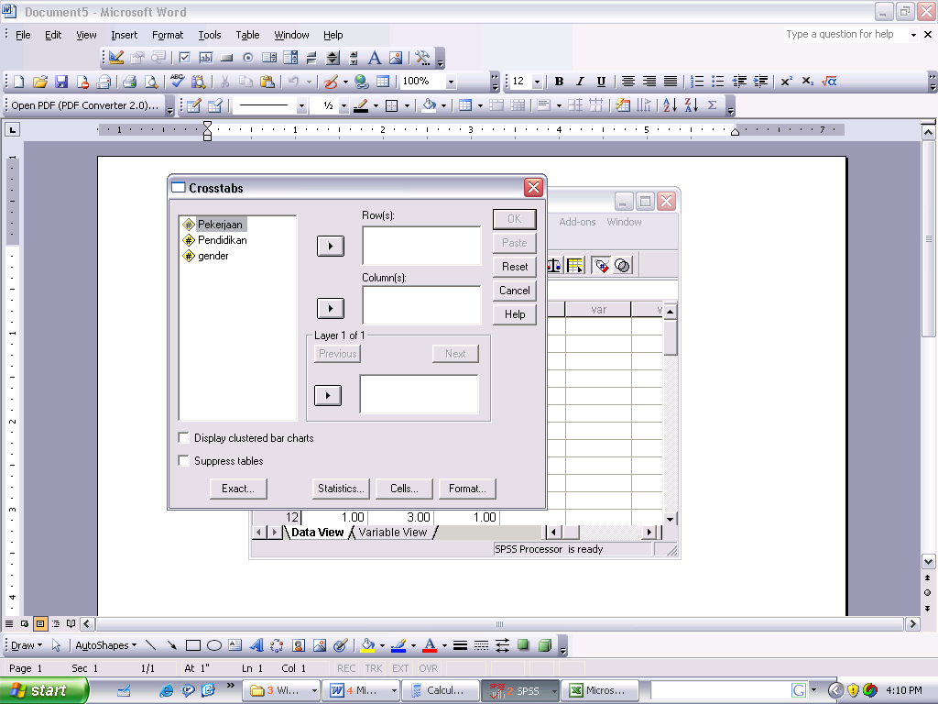Image resolution: width=938 pixels, height=704 pixels.
Task: Select the Rectangle drawing tool
Action: [x=192, y=645]
